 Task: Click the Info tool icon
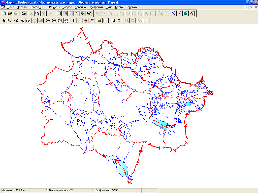click(x=74, y=21)
